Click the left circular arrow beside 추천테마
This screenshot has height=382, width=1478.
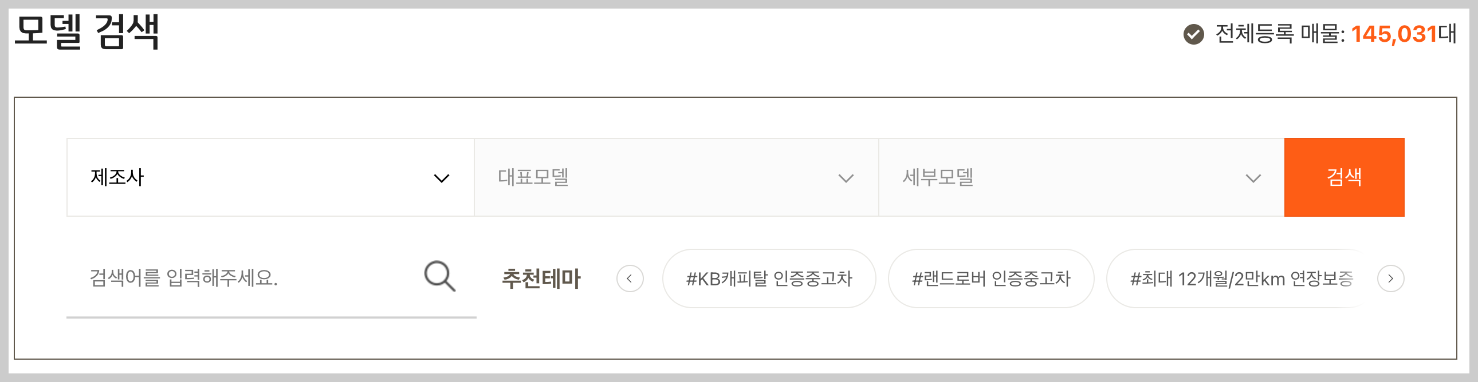(631, 278)
